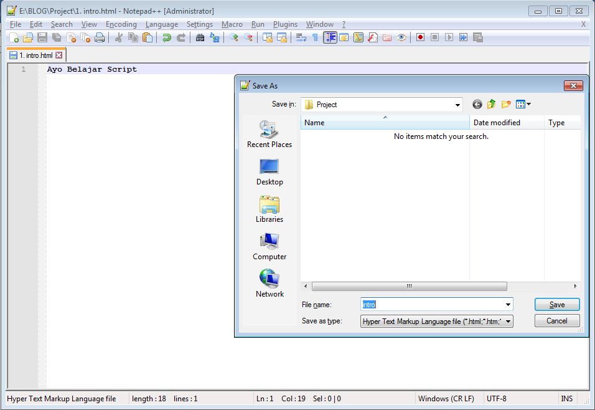The image size is (595, 410).
Task: Click the Cut scissors icon
Action: [x=119, y=37]
